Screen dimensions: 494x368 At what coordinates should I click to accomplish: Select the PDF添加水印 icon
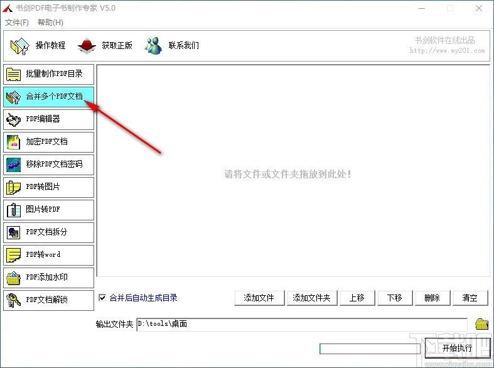[x=14, y=278]
